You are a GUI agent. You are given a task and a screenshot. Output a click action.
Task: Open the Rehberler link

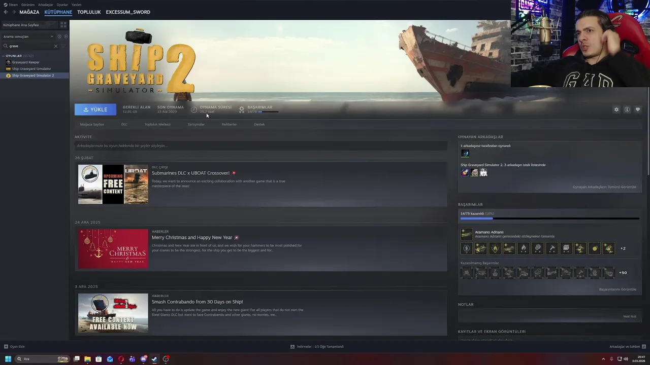229,124
